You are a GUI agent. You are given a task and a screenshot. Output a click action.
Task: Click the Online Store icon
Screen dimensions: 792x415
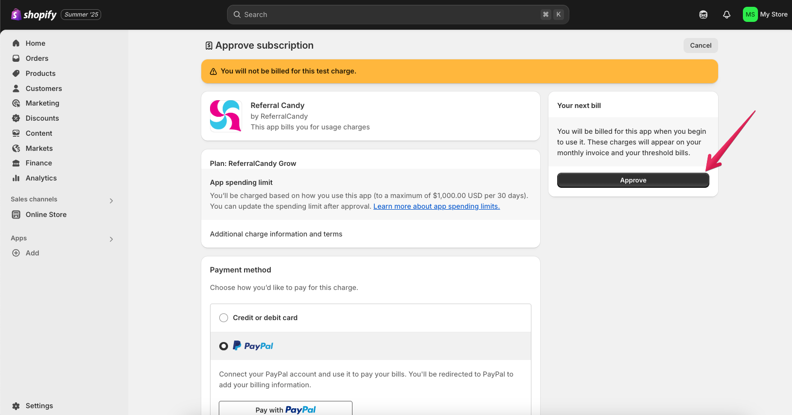point(16,215)
